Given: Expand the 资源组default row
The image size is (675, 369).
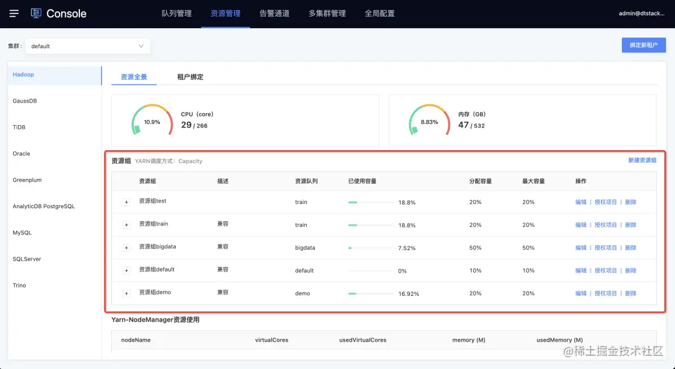Looking at the screenshot, I should tap(126, 270).
